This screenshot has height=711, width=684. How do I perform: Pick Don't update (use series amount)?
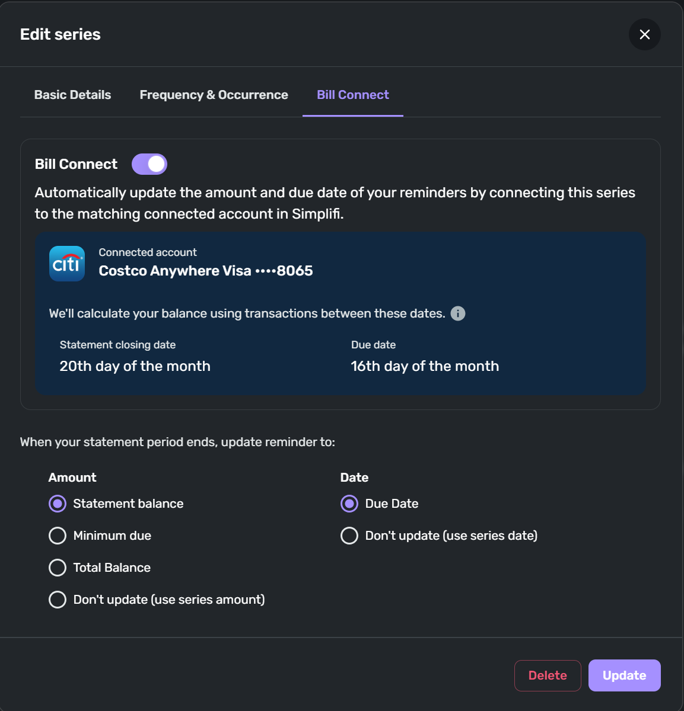58,600
